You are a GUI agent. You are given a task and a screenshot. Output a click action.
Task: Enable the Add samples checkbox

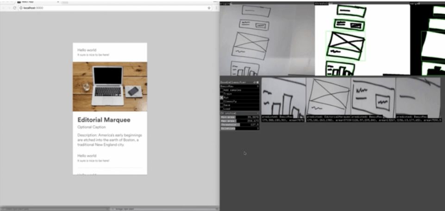(x=222, y=90)
